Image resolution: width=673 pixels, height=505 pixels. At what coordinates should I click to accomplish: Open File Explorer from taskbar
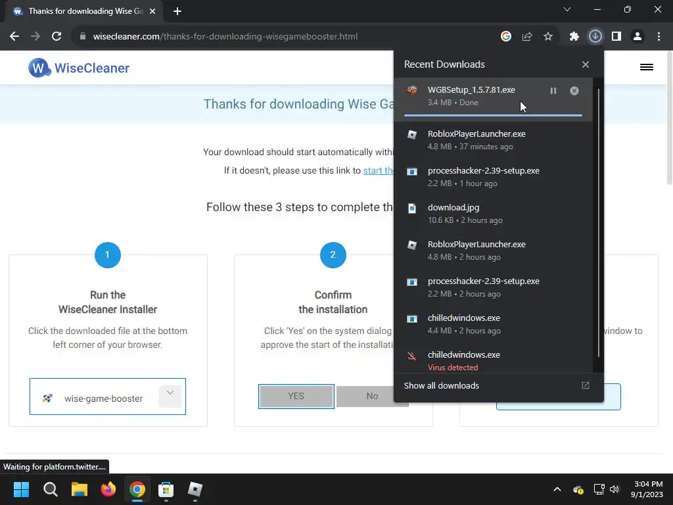tap(80, 489)
